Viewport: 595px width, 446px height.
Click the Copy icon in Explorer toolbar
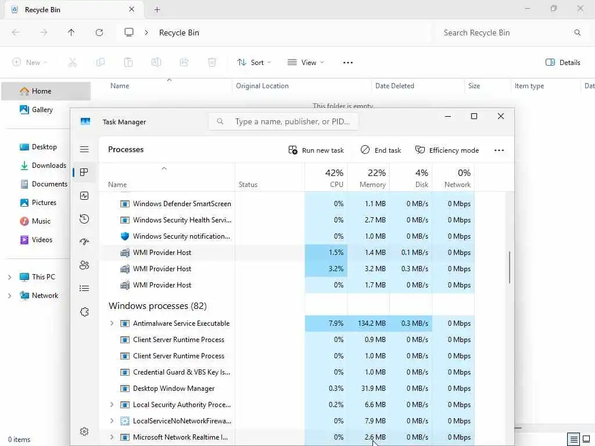pos(101,63)
